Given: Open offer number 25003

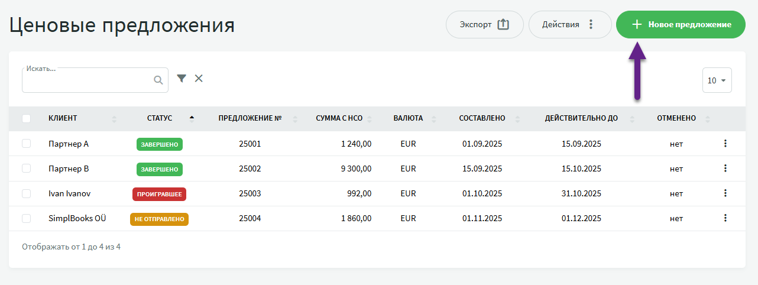Looking at the screenshot, I should [250, 193].
